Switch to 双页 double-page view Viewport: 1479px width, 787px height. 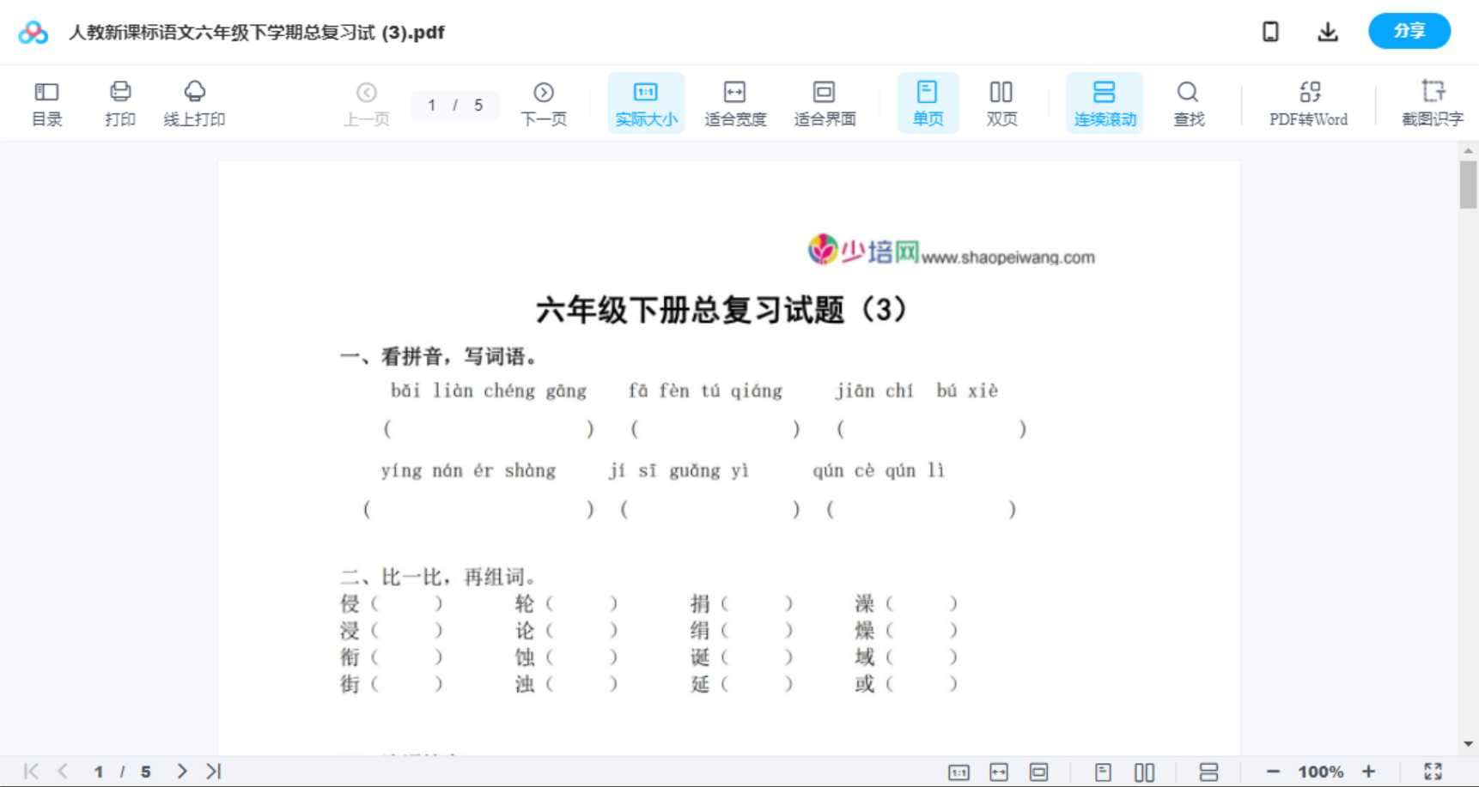1001,102
